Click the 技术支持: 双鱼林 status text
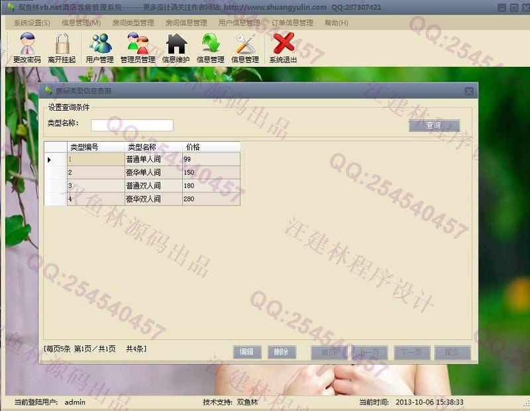 [230, 402]
